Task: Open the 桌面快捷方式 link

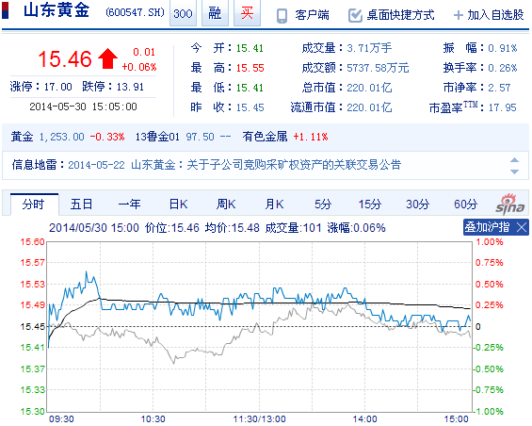Action: click(x=400, y=15)
